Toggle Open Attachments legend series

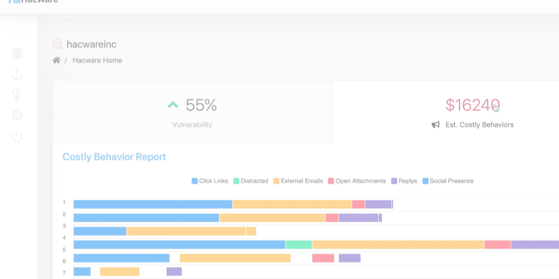coord(357,181)
